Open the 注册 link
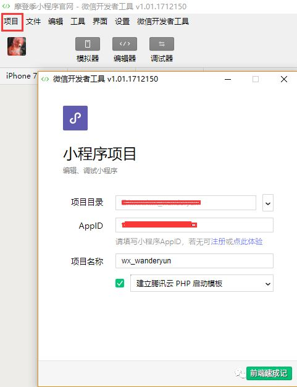The height and width of the screenshot is (387, 297). pyautogui.click(x=218, y=241)
